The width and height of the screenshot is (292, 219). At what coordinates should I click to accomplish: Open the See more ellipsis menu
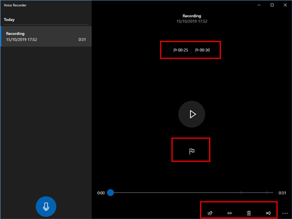[285, 213]
